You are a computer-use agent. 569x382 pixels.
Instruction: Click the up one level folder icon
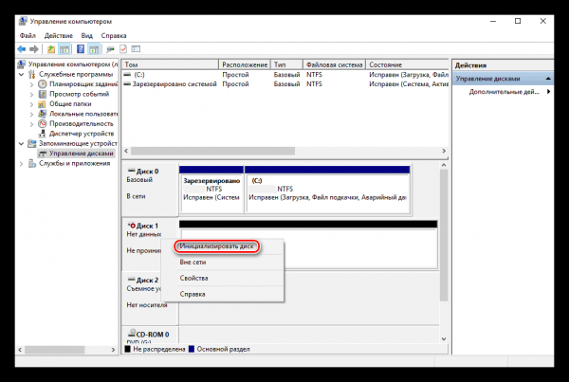tap(51, 49)
